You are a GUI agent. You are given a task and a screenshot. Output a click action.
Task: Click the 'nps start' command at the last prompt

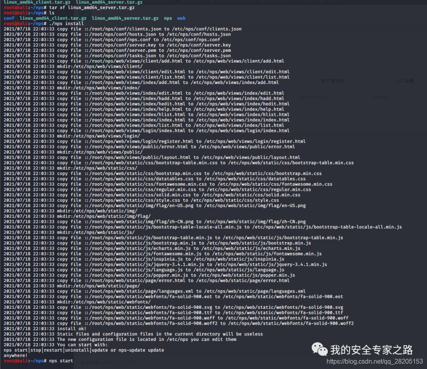pyautogui.click(x=61, y=361)
